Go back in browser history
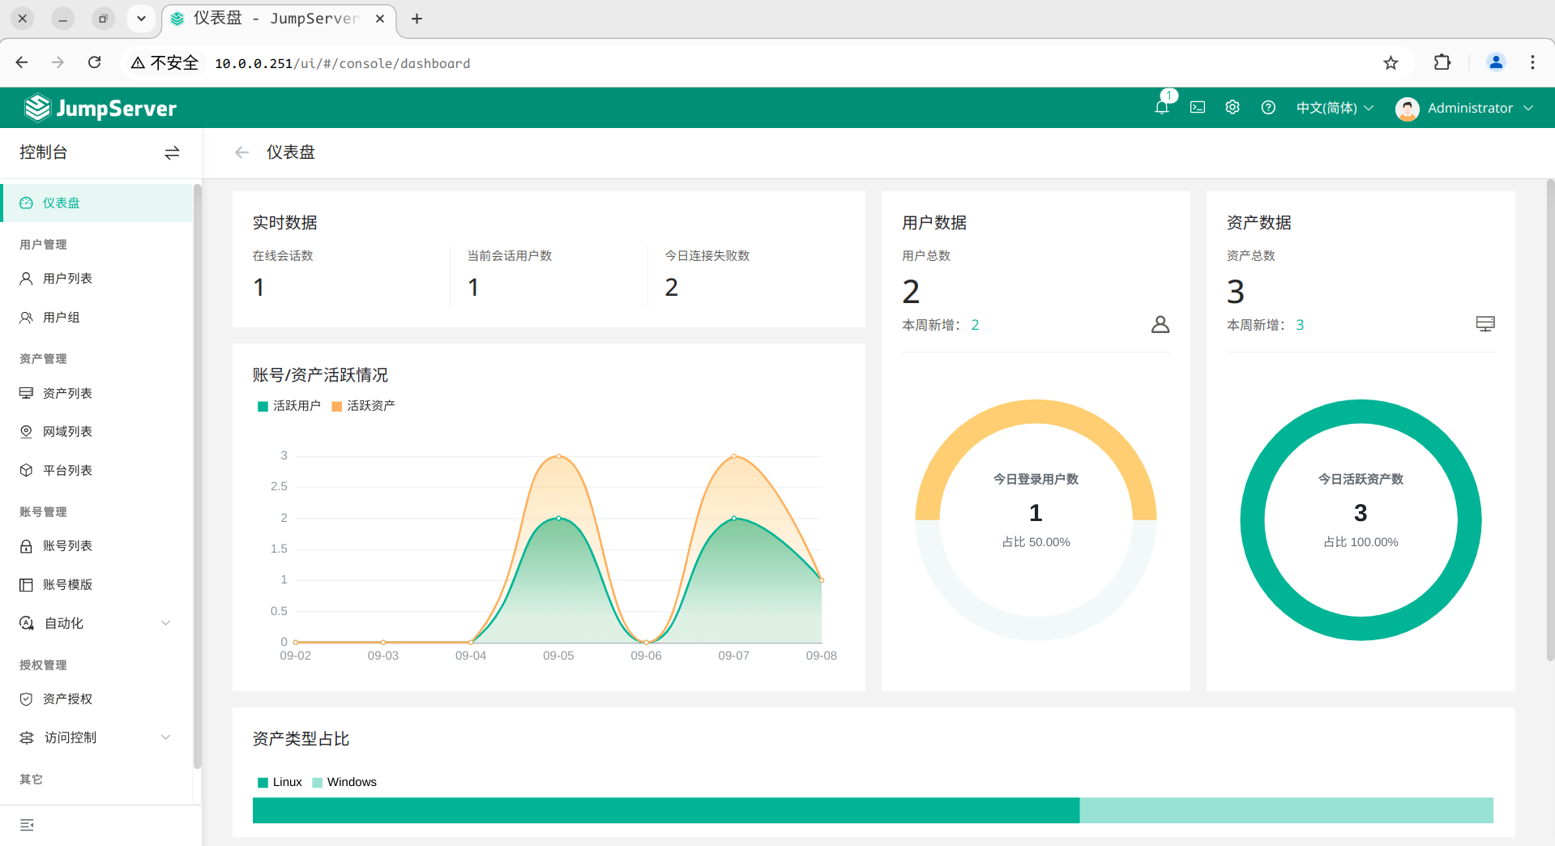The height and width of the screenshot is (846, 1555). (22, 62)
